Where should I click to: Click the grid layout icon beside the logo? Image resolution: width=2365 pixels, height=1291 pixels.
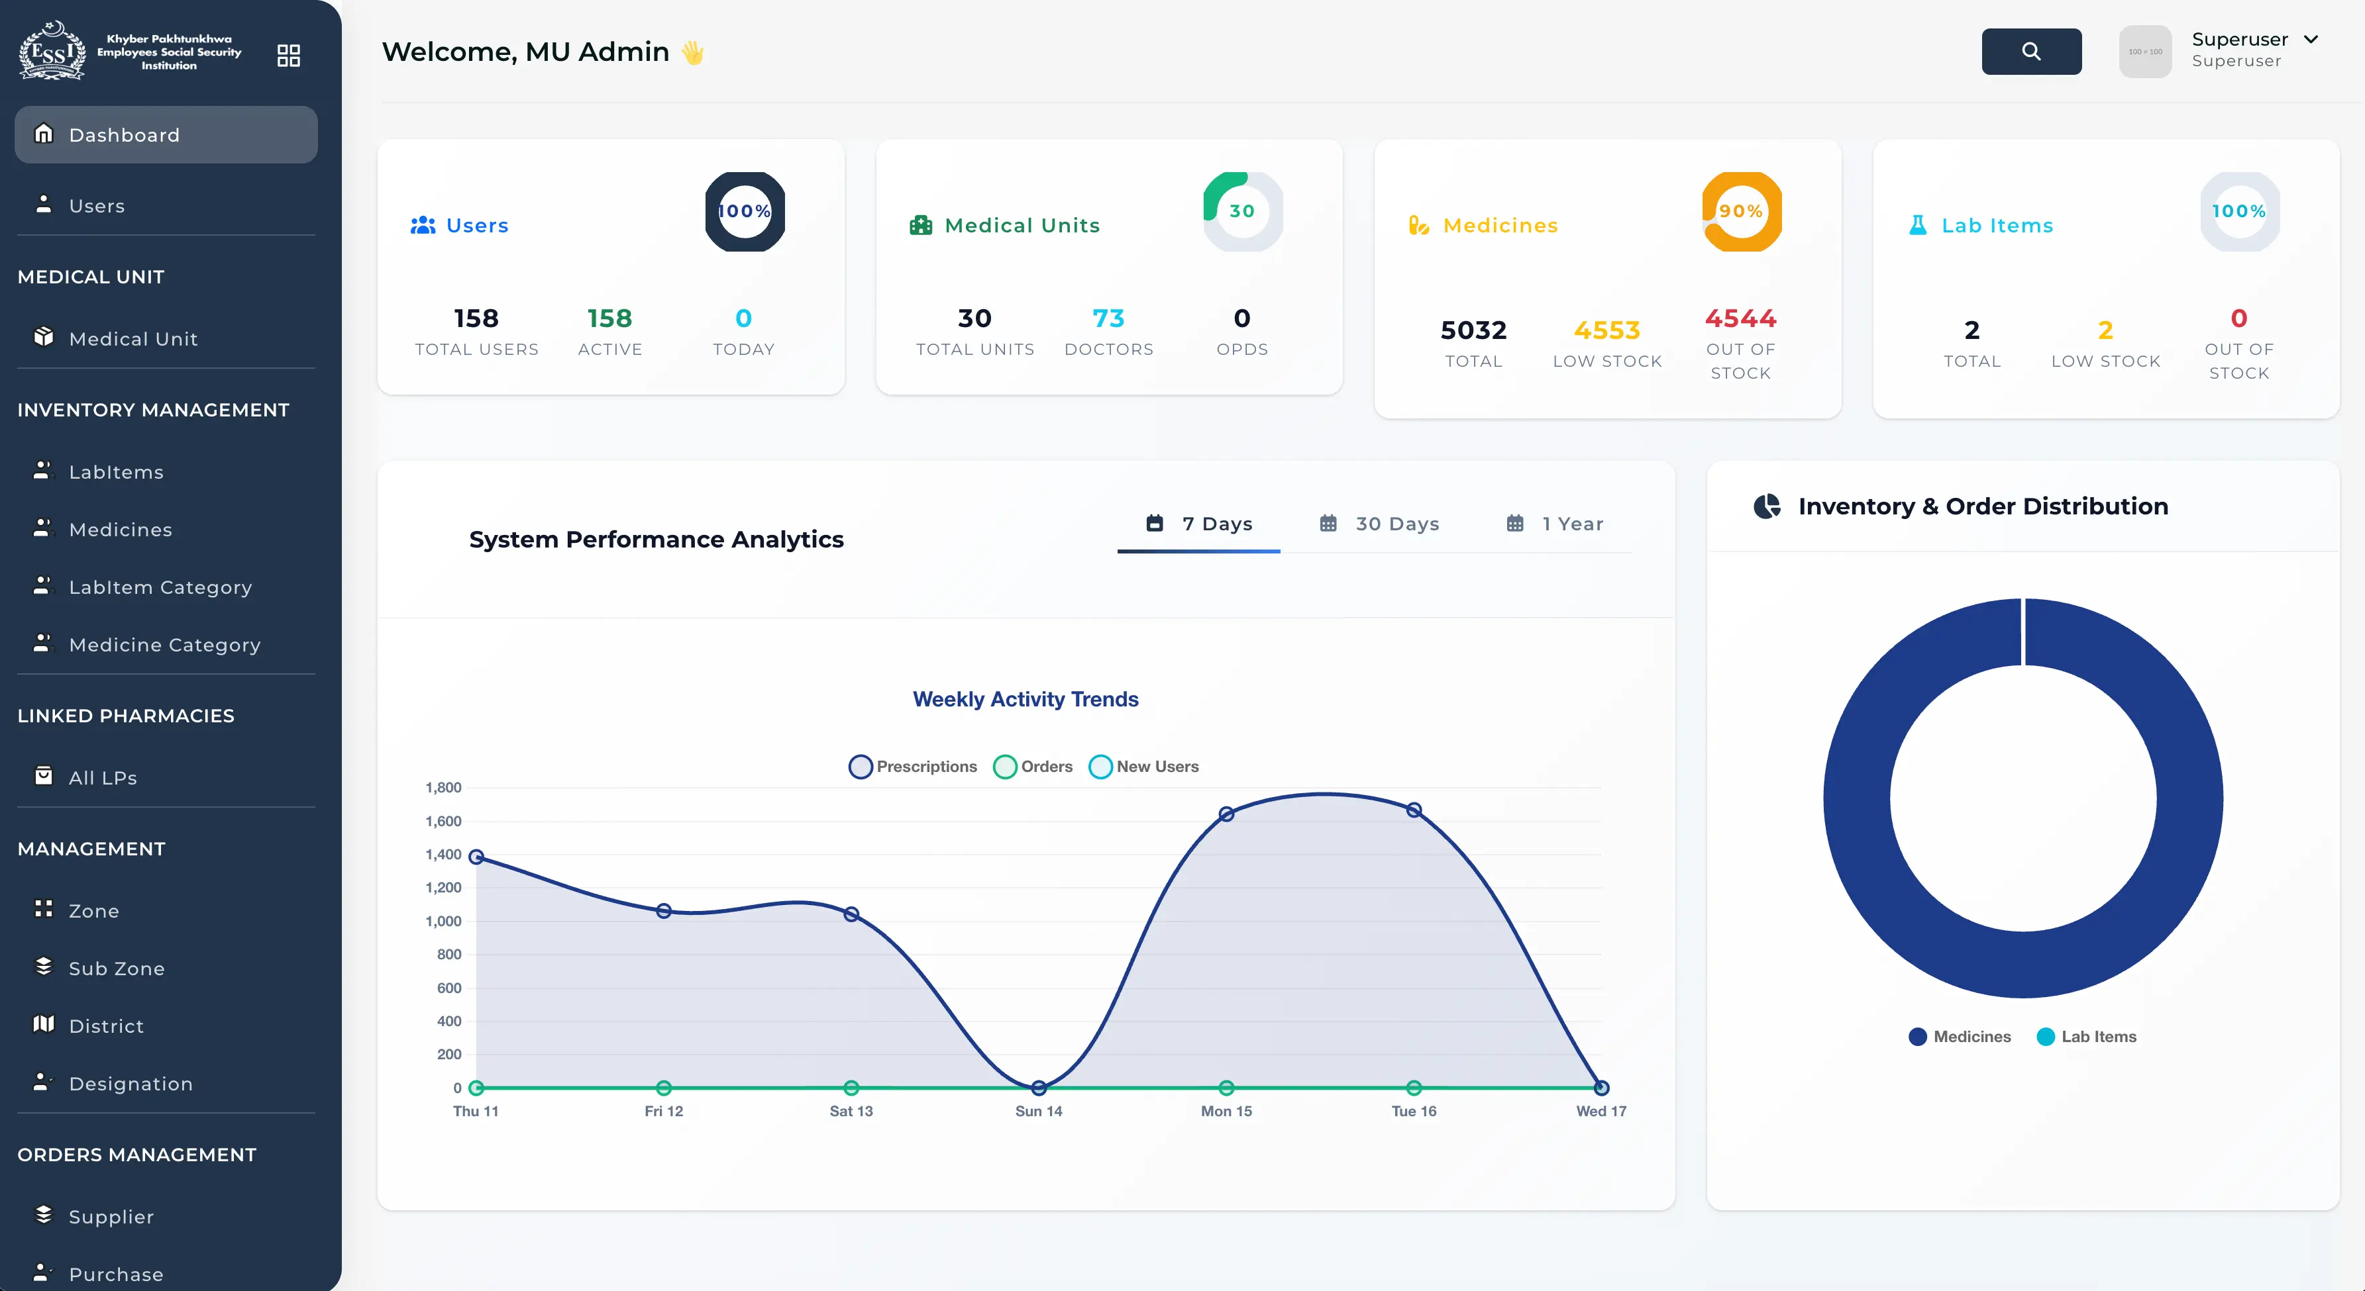(288, 56)
